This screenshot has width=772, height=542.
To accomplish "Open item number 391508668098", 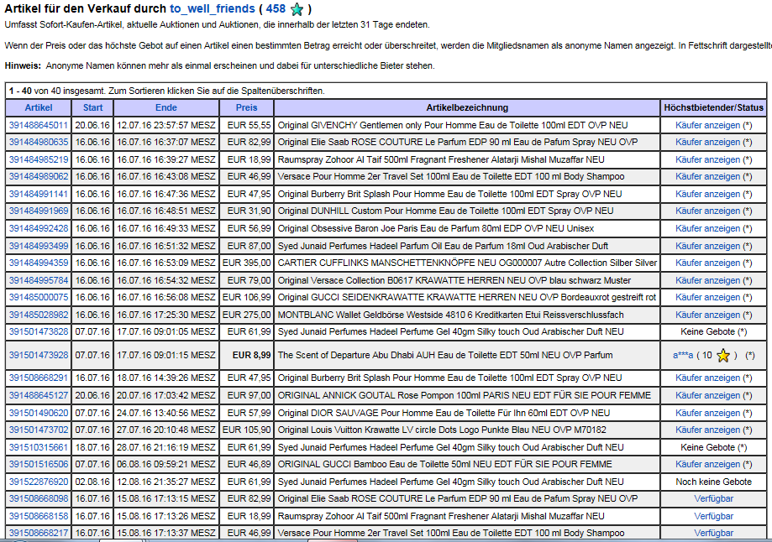I will [39, 498].
